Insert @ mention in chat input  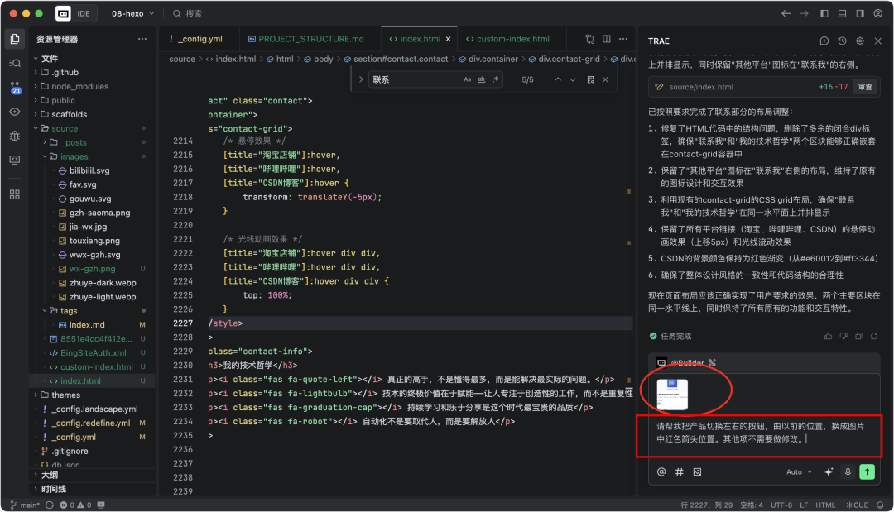[661, 471]
